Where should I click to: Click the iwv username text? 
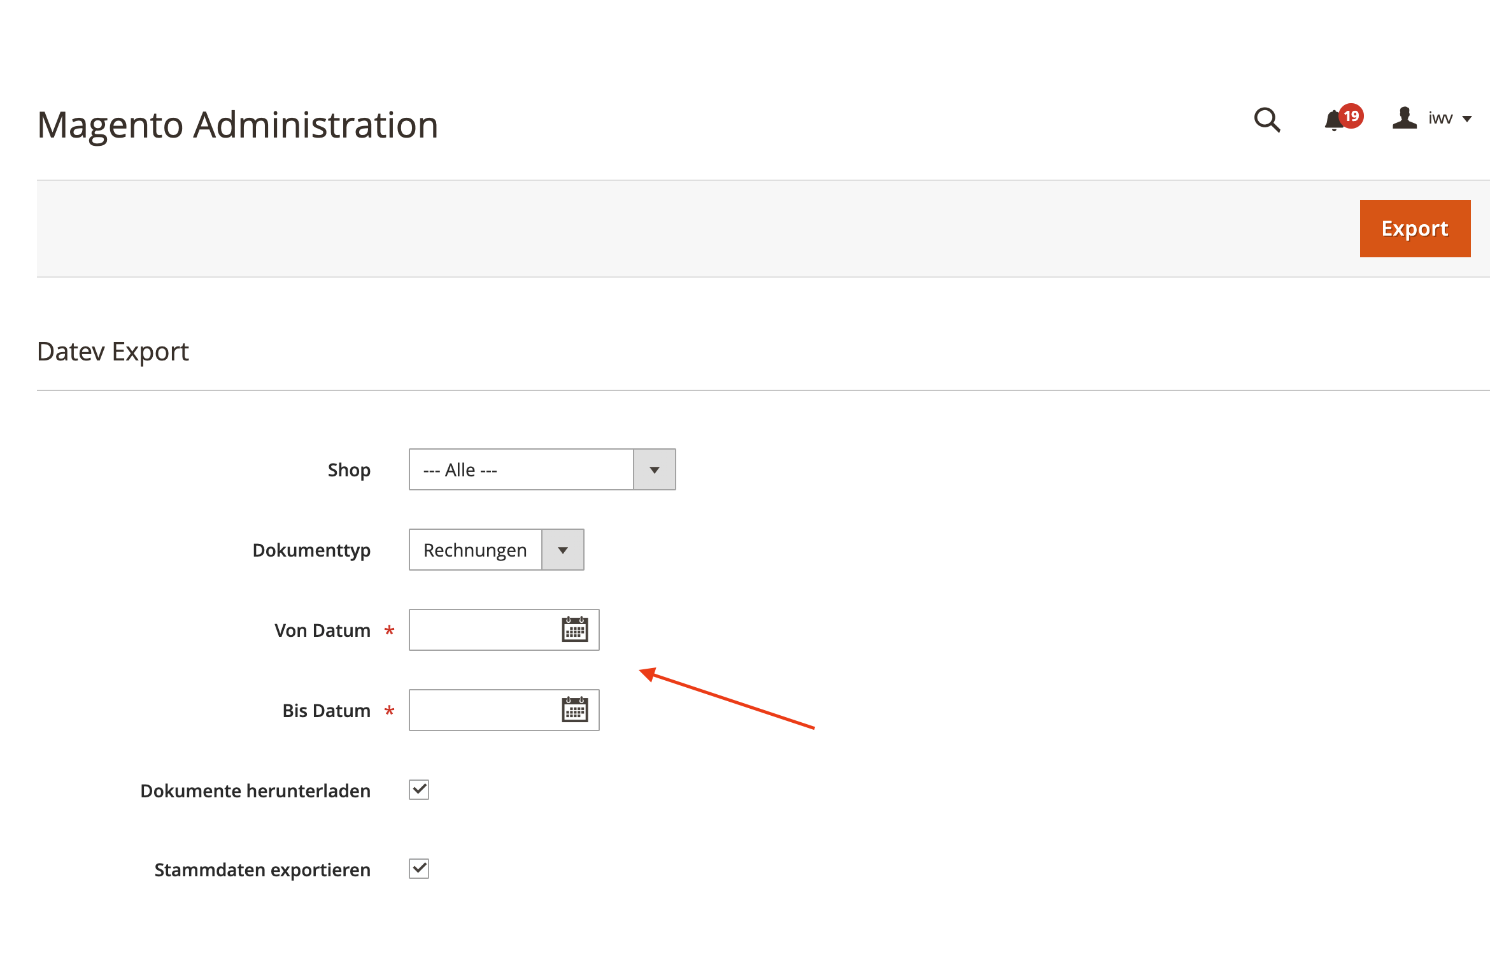(x=1440, y=118)
